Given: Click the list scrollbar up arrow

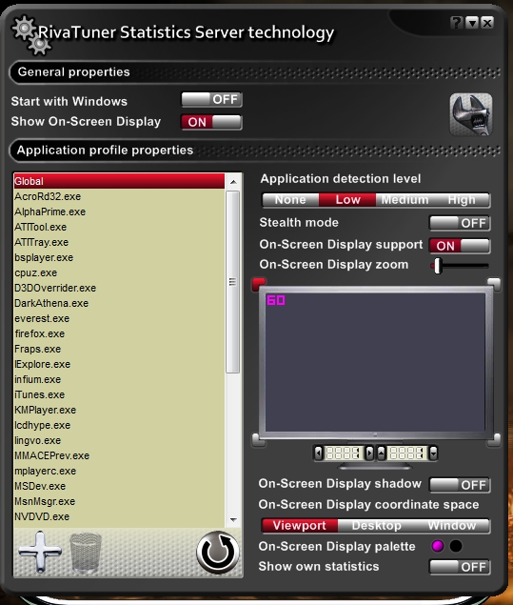Looking at the screenshot, I should (233, 181).
